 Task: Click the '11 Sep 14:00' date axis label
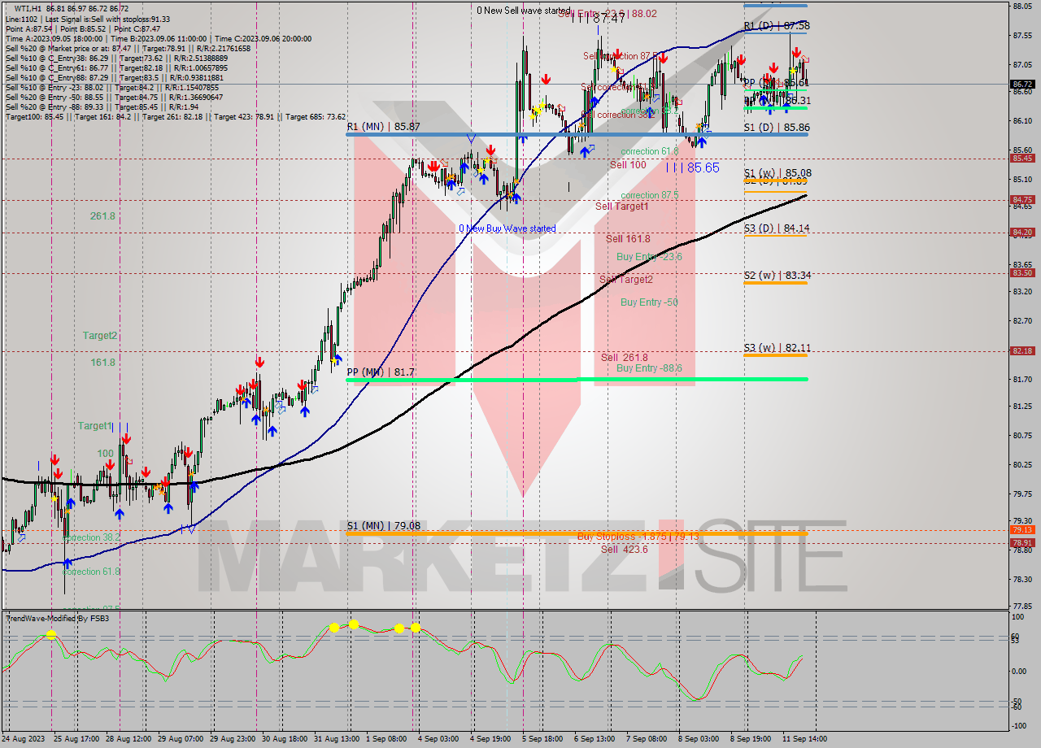coord(804,739)
